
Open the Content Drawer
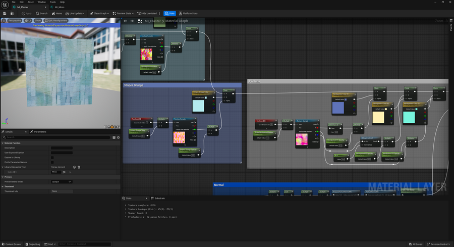[11, 244]
